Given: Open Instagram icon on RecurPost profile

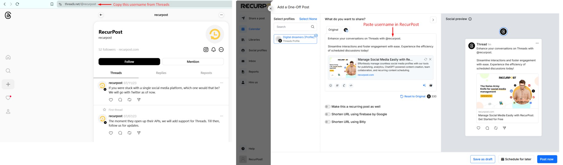Looking at the screenshot, I should coord(206,50).
